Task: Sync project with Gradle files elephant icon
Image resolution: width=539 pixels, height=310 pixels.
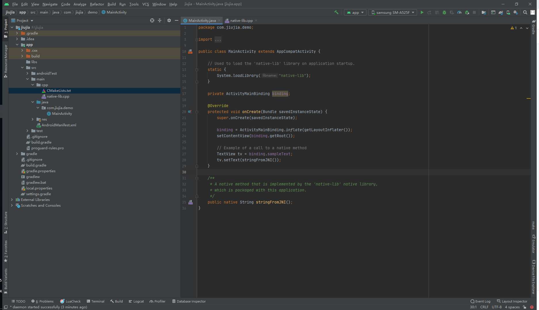Action: pos(501,12)
